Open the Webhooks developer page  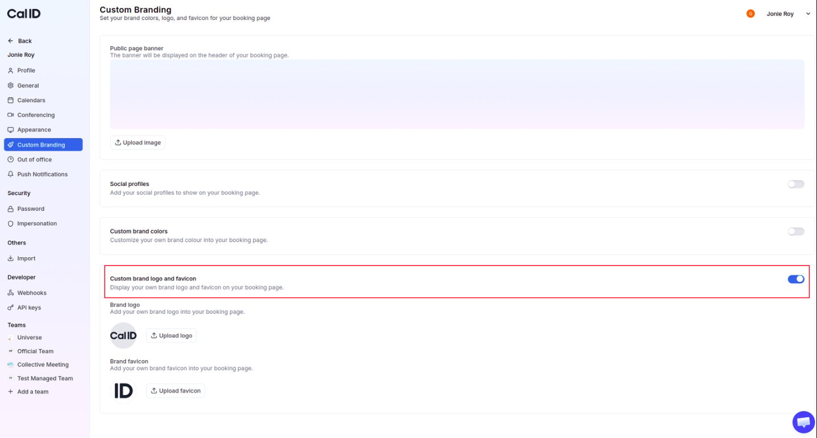click(43, 293)
